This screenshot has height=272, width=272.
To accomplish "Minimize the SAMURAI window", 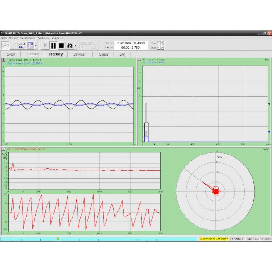I will (259, 34).
